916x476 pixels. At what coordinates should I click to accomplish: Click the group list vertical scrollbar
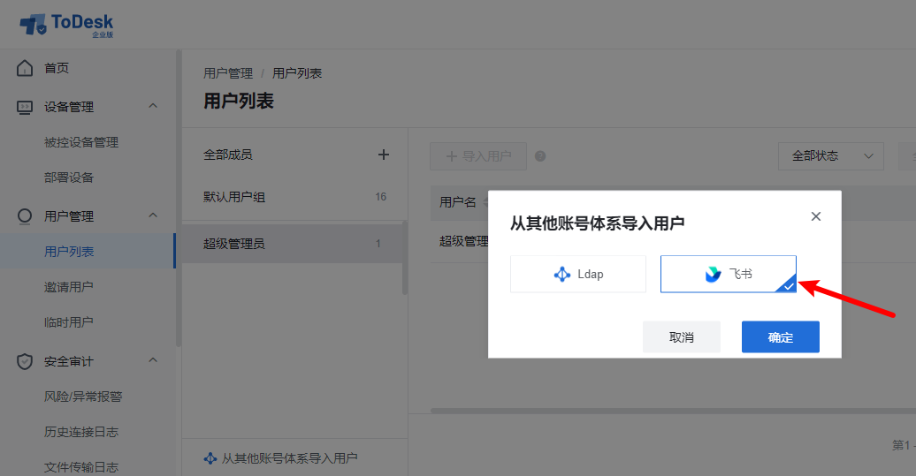pyautogui.click(x=405, y=259)
